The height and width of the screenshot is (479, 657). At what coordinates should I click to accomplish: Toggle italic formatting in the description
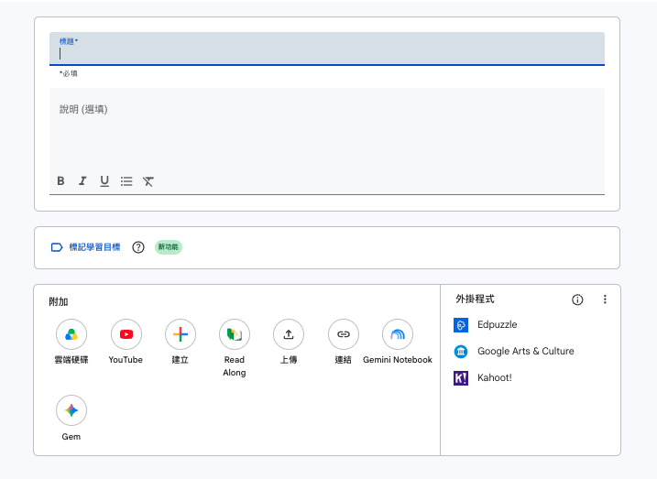coord(82,180)
